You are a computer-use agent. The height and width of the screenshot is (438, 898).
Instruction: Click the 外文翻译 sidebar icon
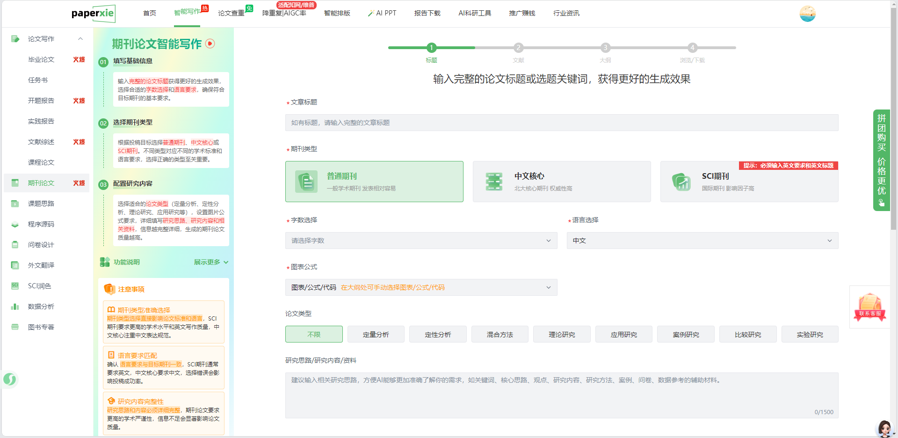[15, 265]
